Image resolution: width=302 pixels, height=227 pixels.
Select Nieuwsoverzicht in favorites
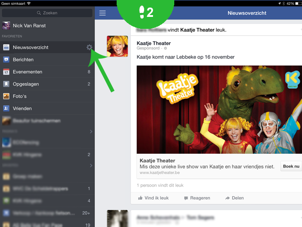47,47
